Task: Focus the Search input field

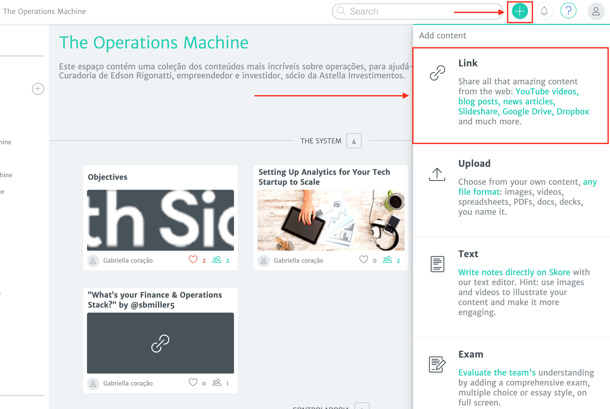Action: [x=417, y=11]
